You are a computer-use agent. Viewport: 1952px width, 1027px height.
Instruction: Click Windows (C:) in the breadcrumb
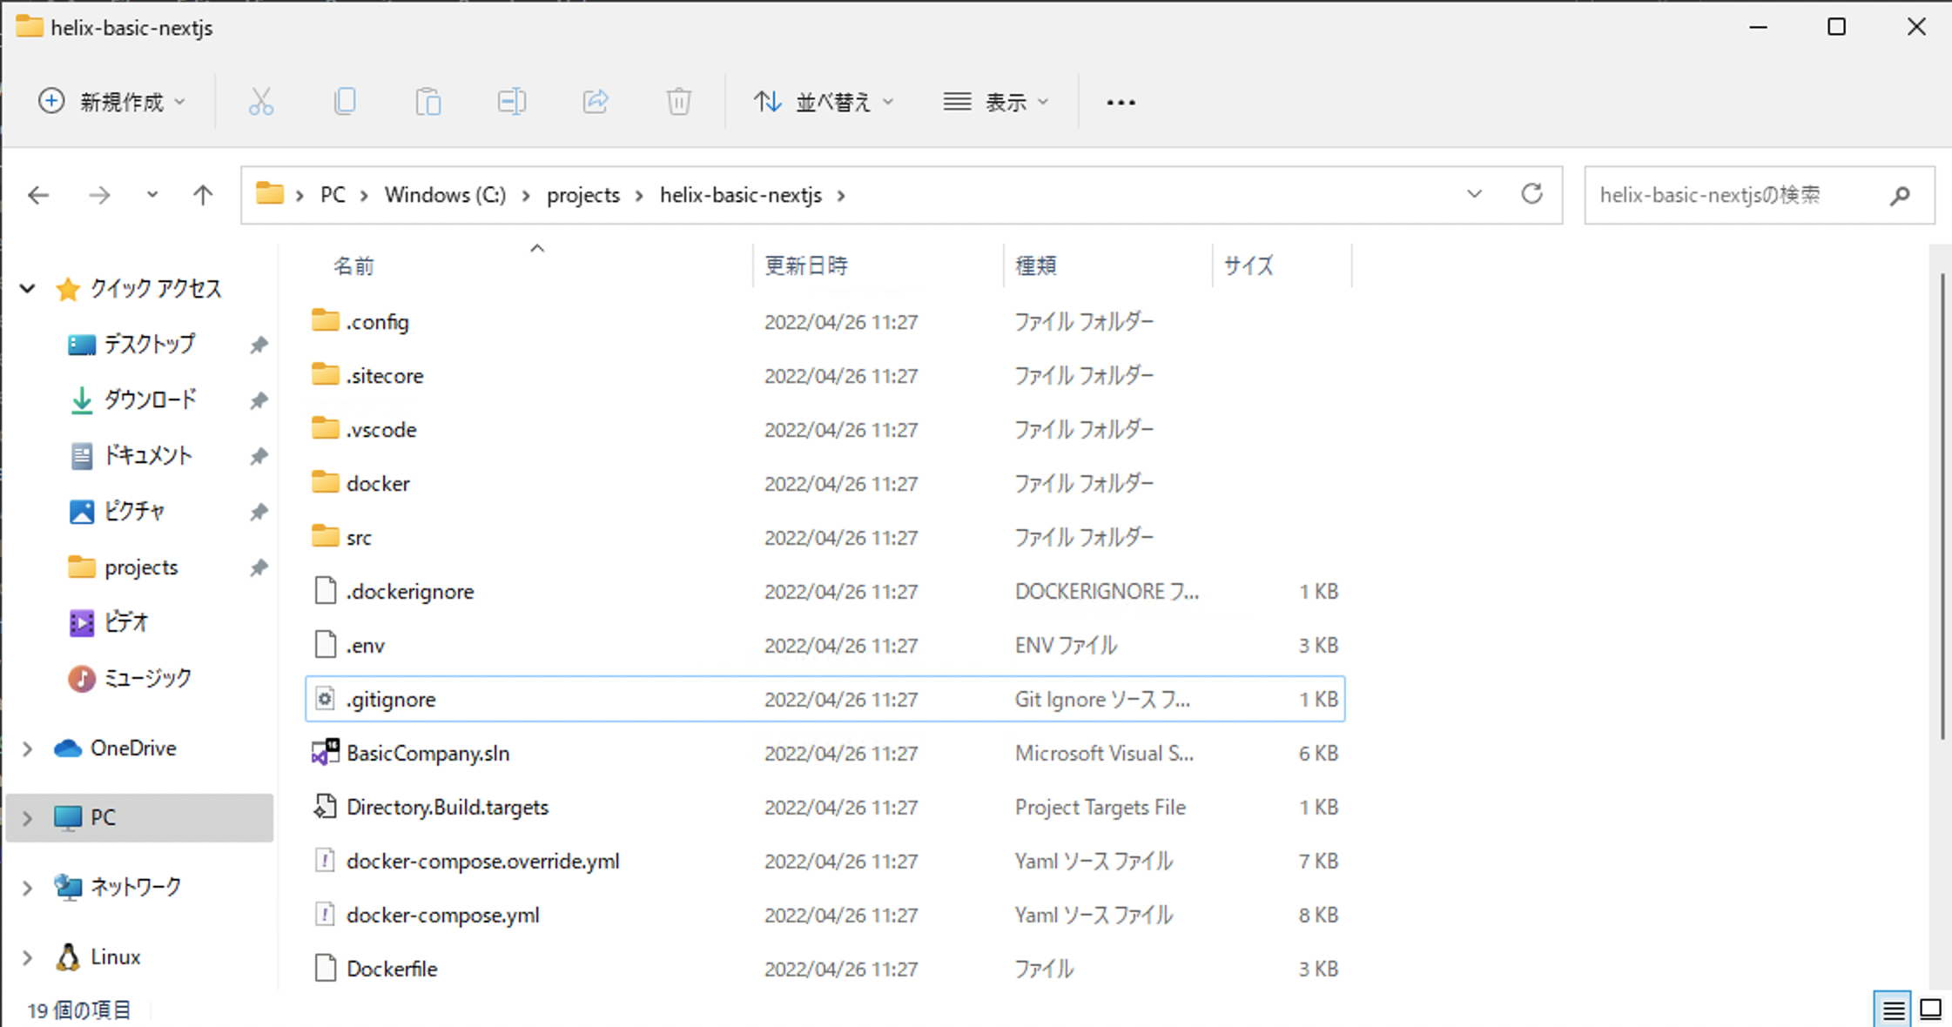[445, 195]
